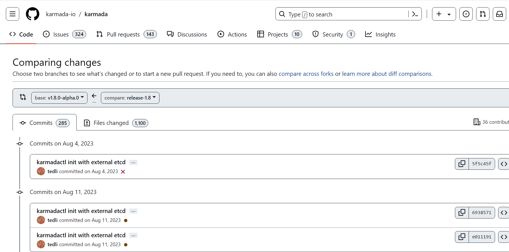Open your pull requests header icon
This screenshot has width=509, height=252.
click(x=483, y=14)
